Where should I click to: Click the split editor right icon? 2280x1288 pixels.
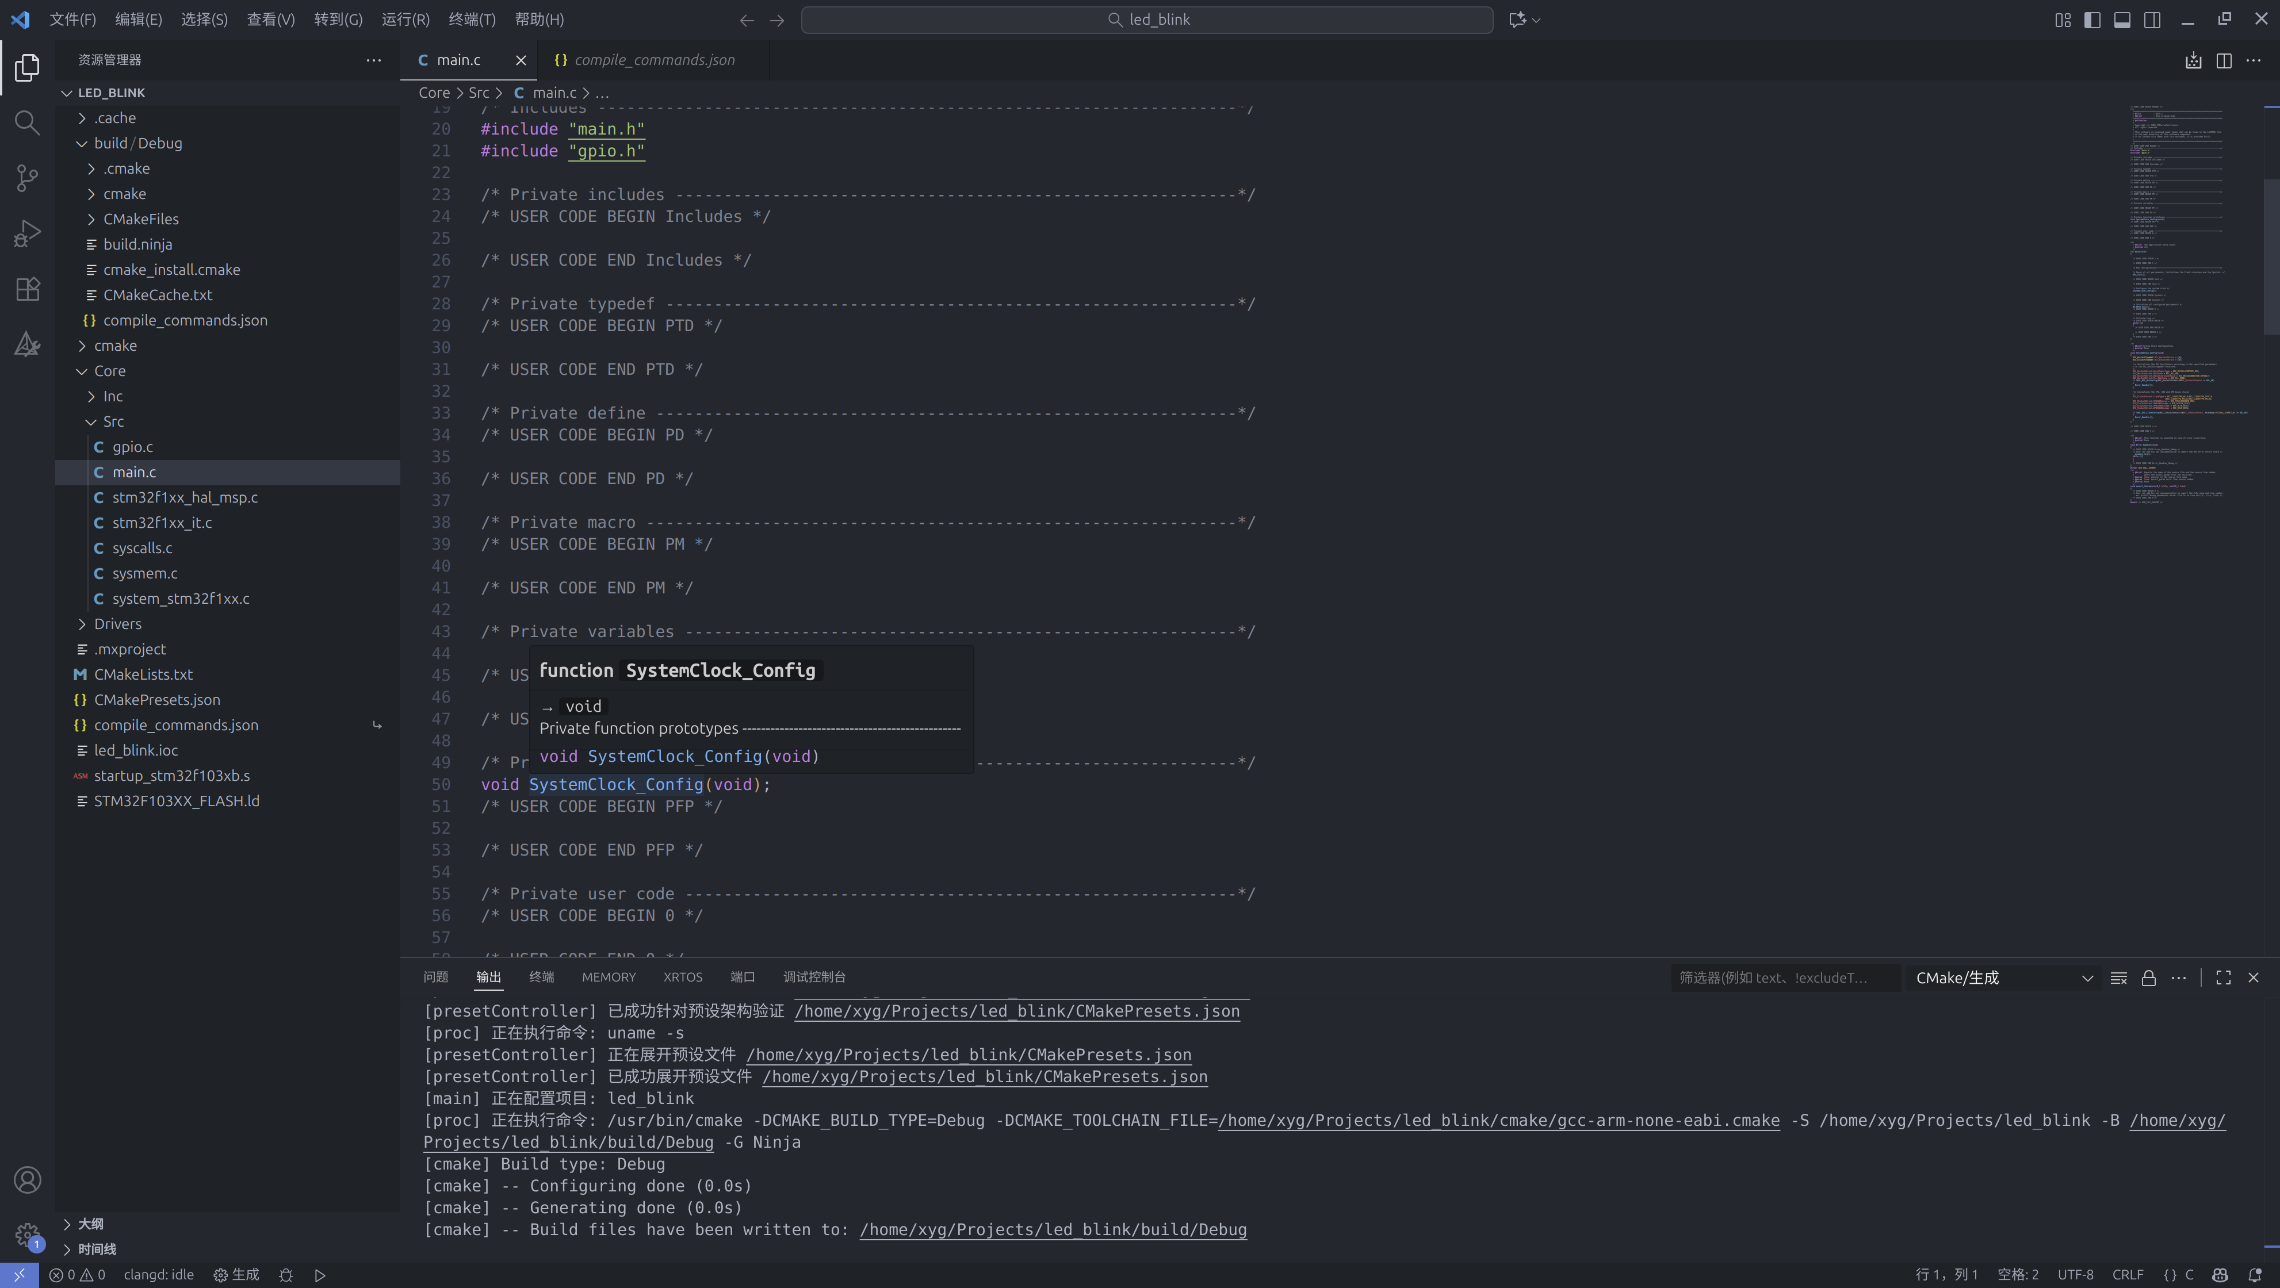click(x=2224, y=60)
